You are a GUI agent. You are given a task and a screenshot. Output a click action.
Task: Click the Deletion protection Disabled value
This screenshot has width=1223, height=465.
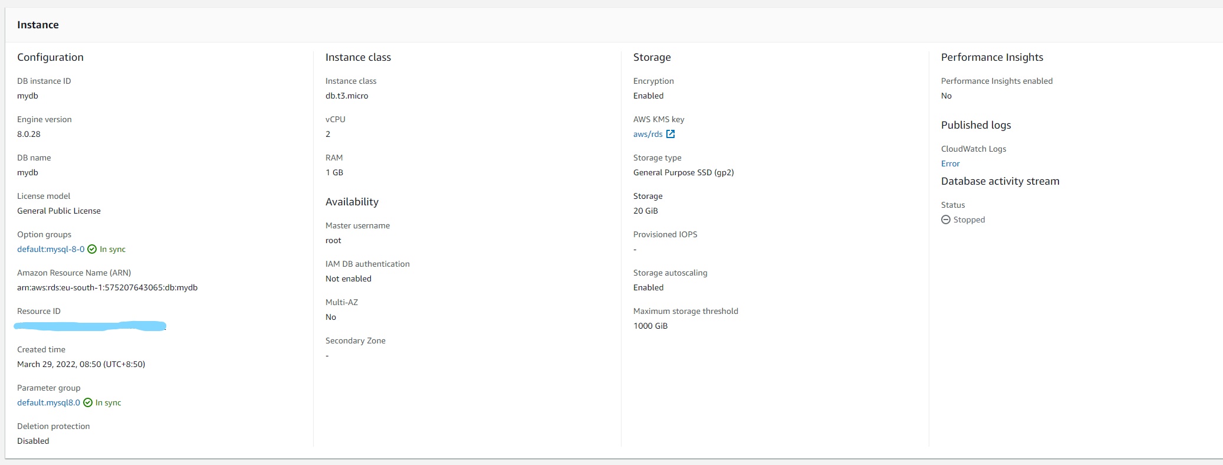(33, 441)
